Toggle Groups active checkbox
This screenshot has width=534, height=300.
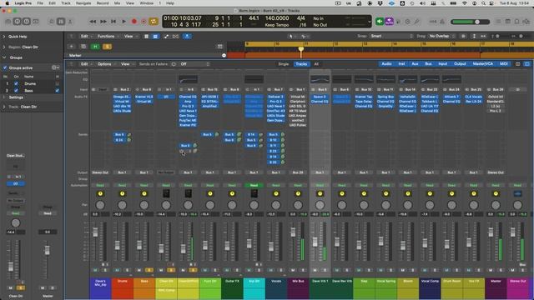(5, 67)
